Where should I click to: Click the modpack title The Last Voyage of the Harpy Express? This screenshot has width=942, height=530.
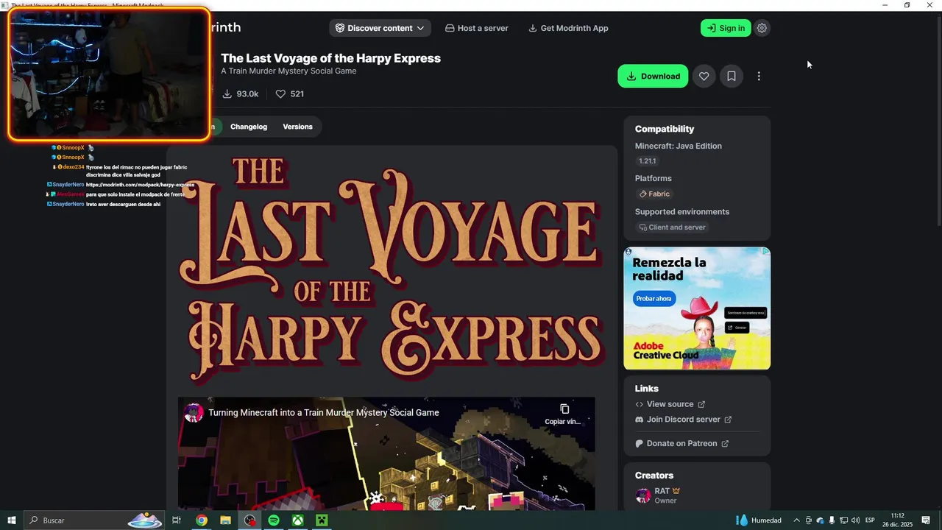pos(330,58)
